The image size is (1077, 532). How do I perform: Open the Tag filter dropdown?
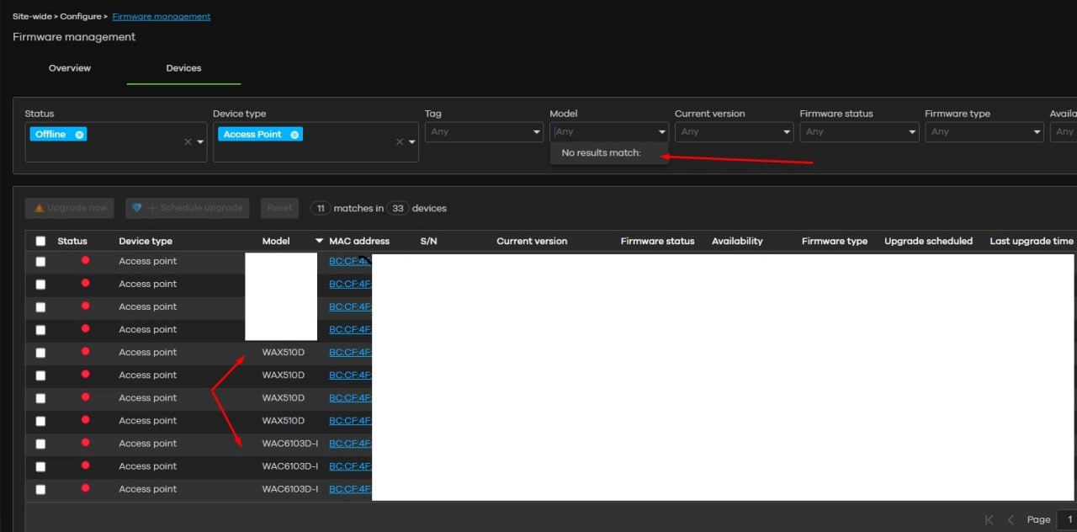(x=484, y=131)
